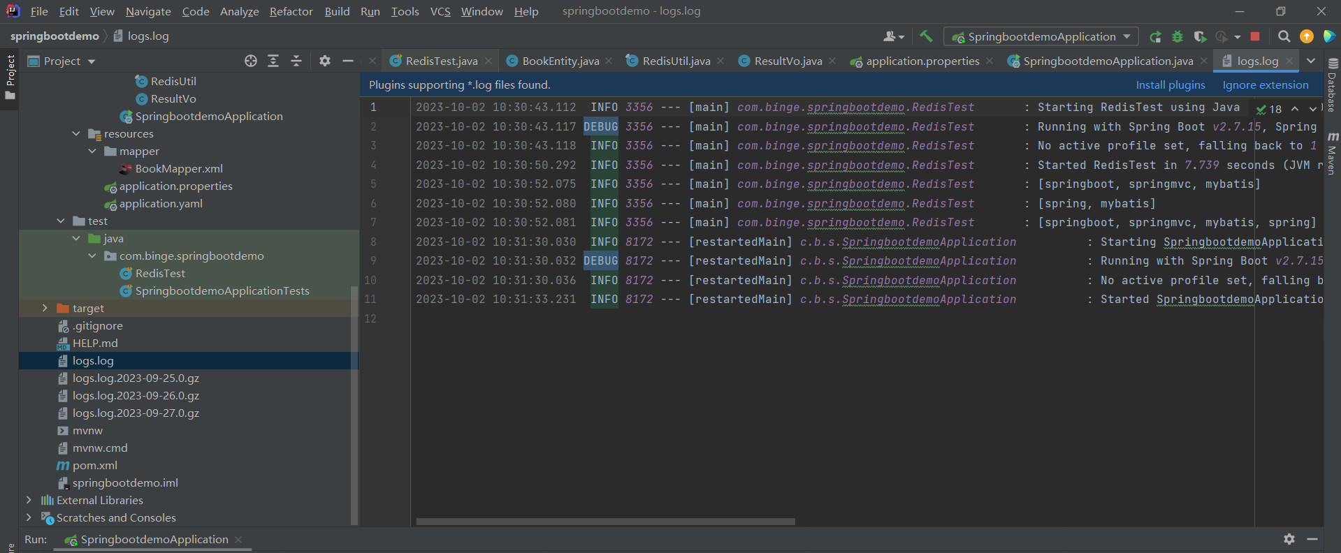1341x553 pixels.
Task: Collapse the test folder
Action: [x=61, y=221]
